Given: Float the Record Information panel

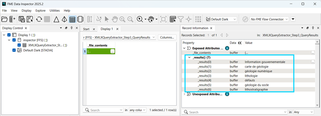Looking at the screenshot, I should pyautogui.click(x=308, y=28).
